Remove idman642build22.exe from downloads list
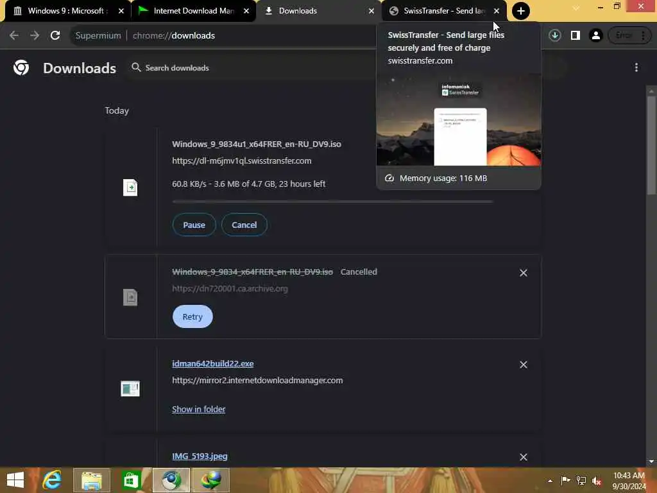 524,365
